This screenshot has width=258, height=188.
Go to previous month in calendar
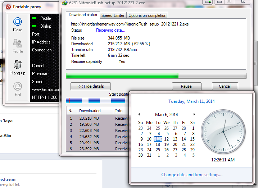click(x=139, y=114)
